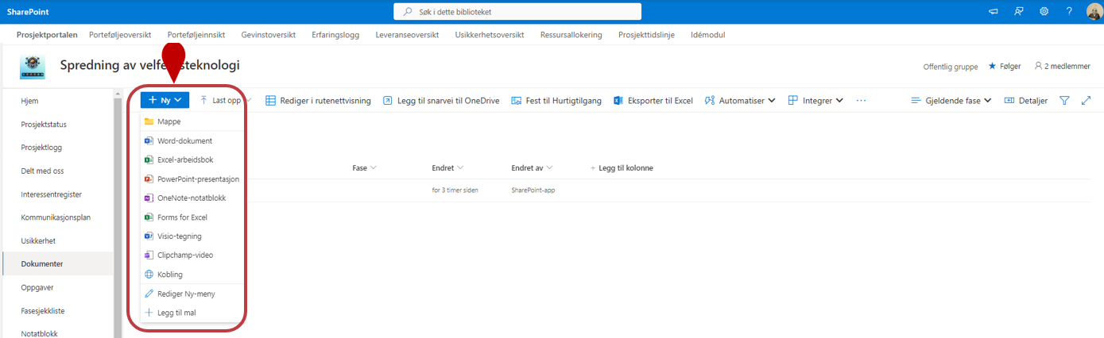Open the Detaljer pane

tap(1026, 101)
